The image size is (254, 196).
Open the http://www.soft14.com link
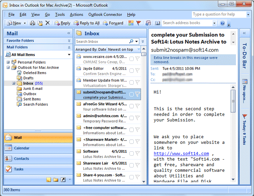[181, 154]
